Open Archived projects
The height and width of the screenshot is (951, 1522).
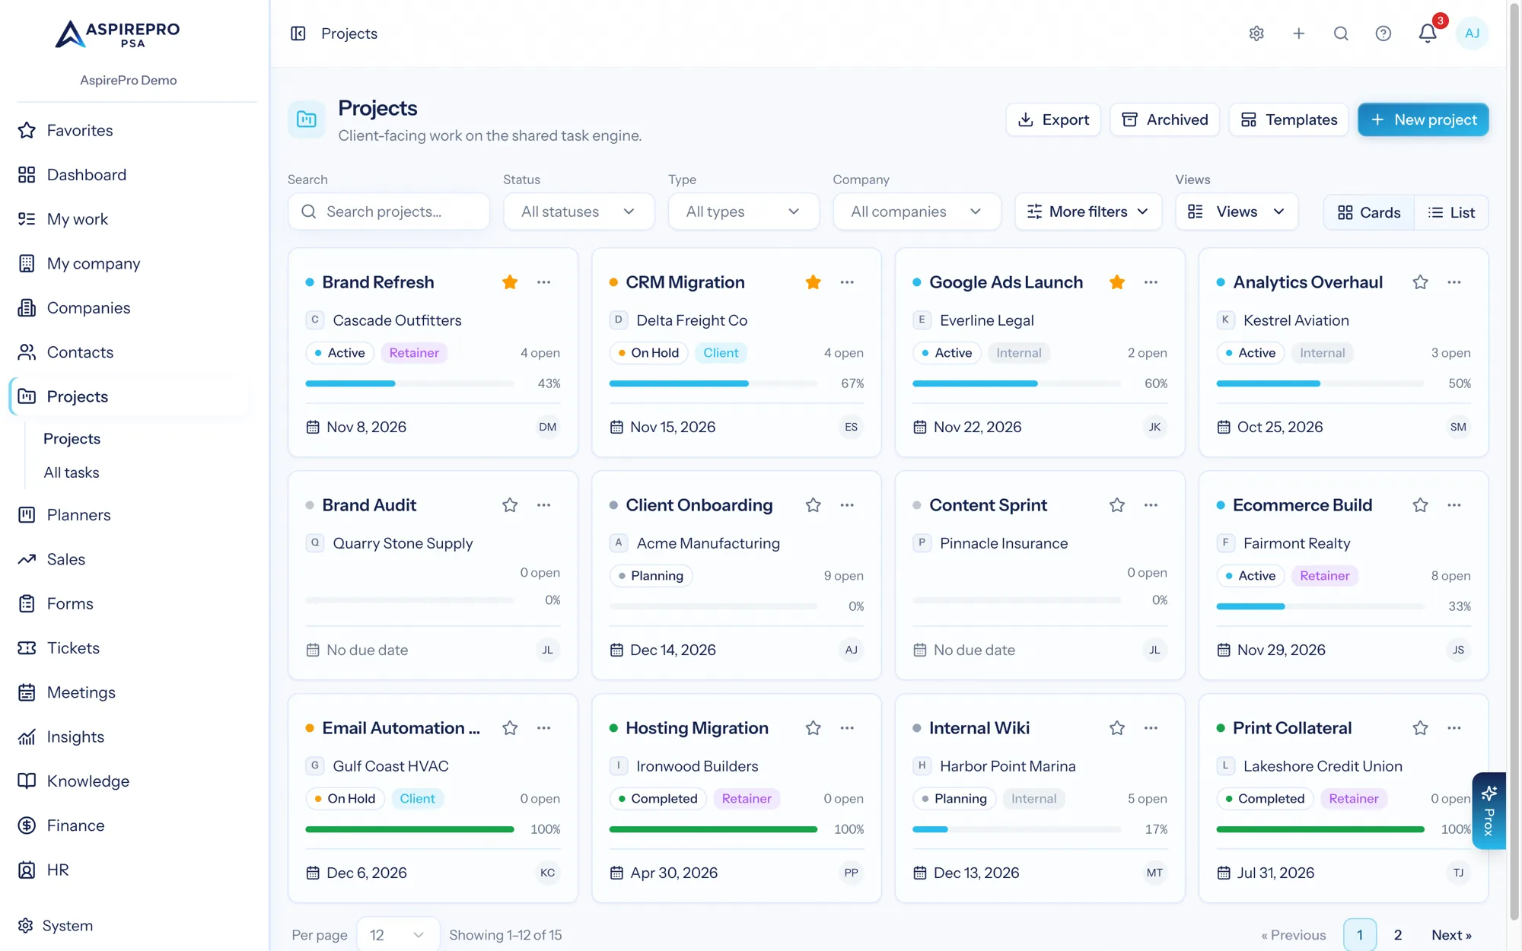point(1165,119)
